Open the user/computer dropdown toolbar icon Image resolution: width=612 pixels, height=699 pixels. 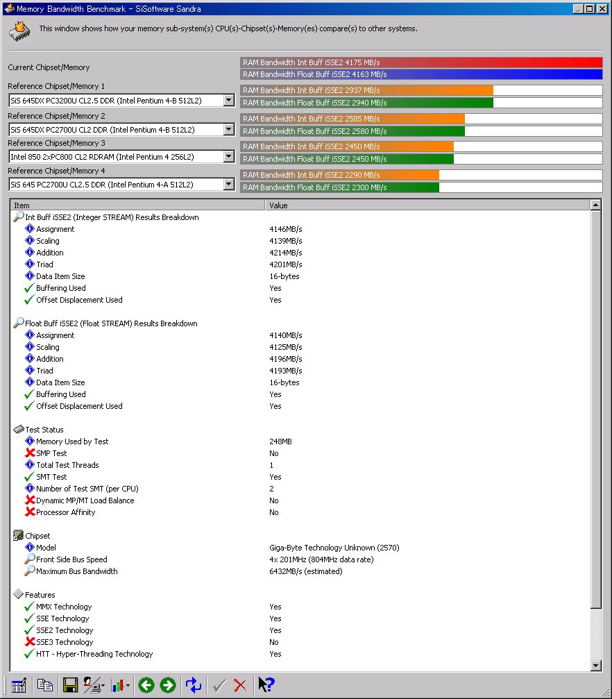click(x=94, y=685)
